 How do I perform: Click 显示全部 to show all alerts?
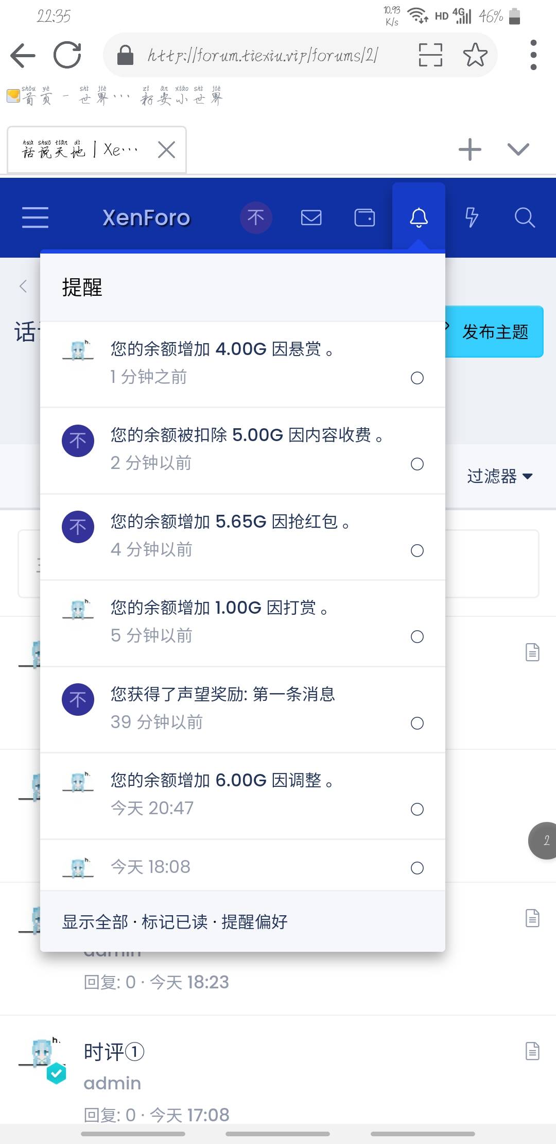(95, 922)
